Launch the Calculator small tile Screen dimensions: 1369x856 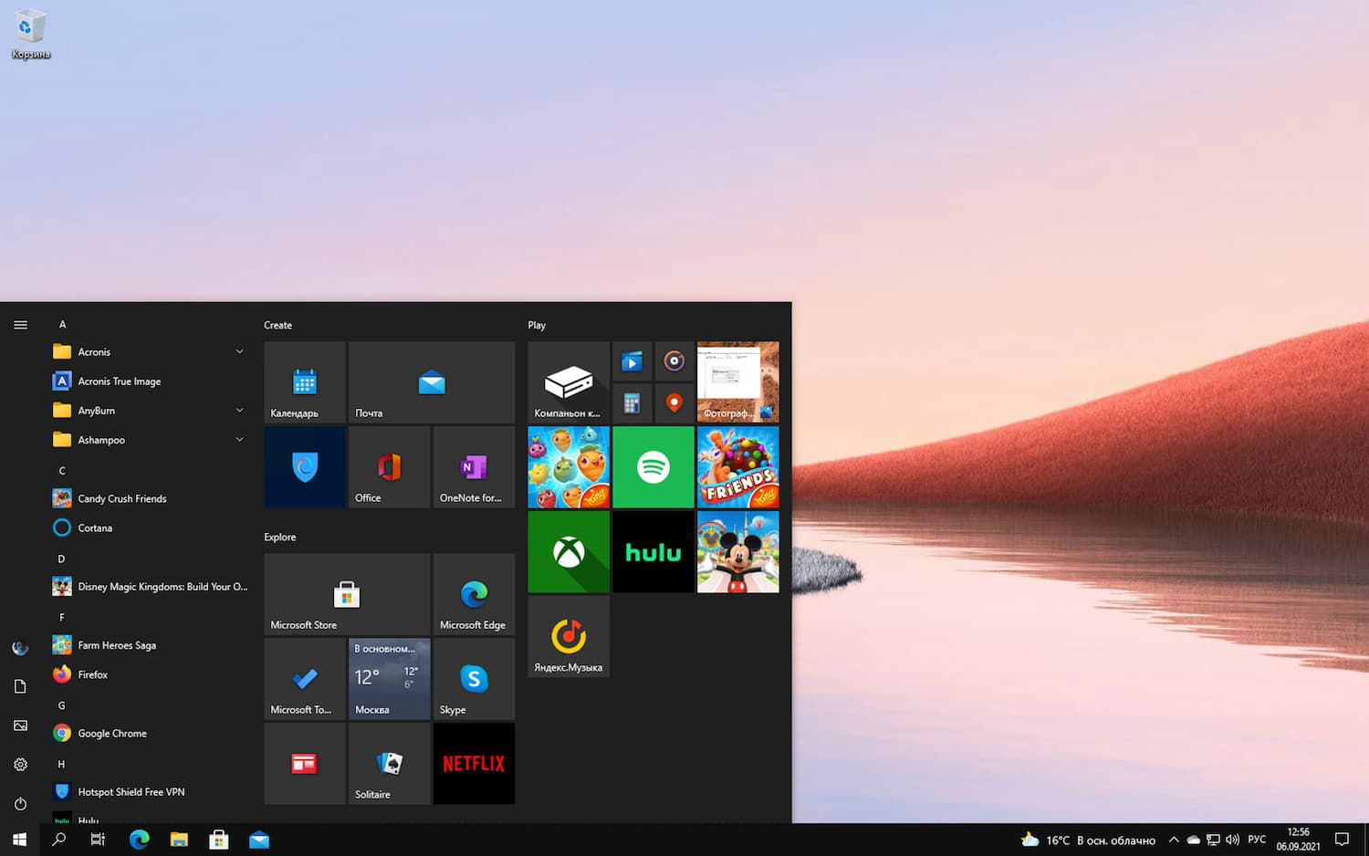click(x=632, y=403)
